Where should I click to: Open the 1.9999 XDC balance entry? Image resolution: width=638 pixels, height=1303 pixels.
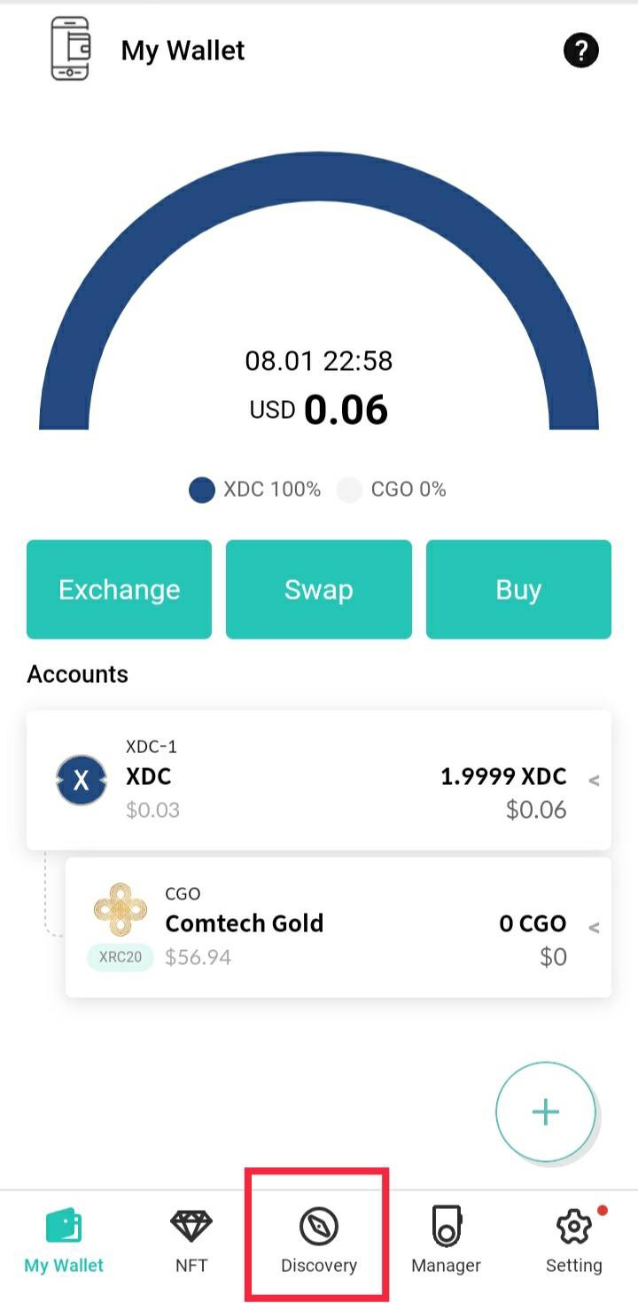(x=503, y=777)
